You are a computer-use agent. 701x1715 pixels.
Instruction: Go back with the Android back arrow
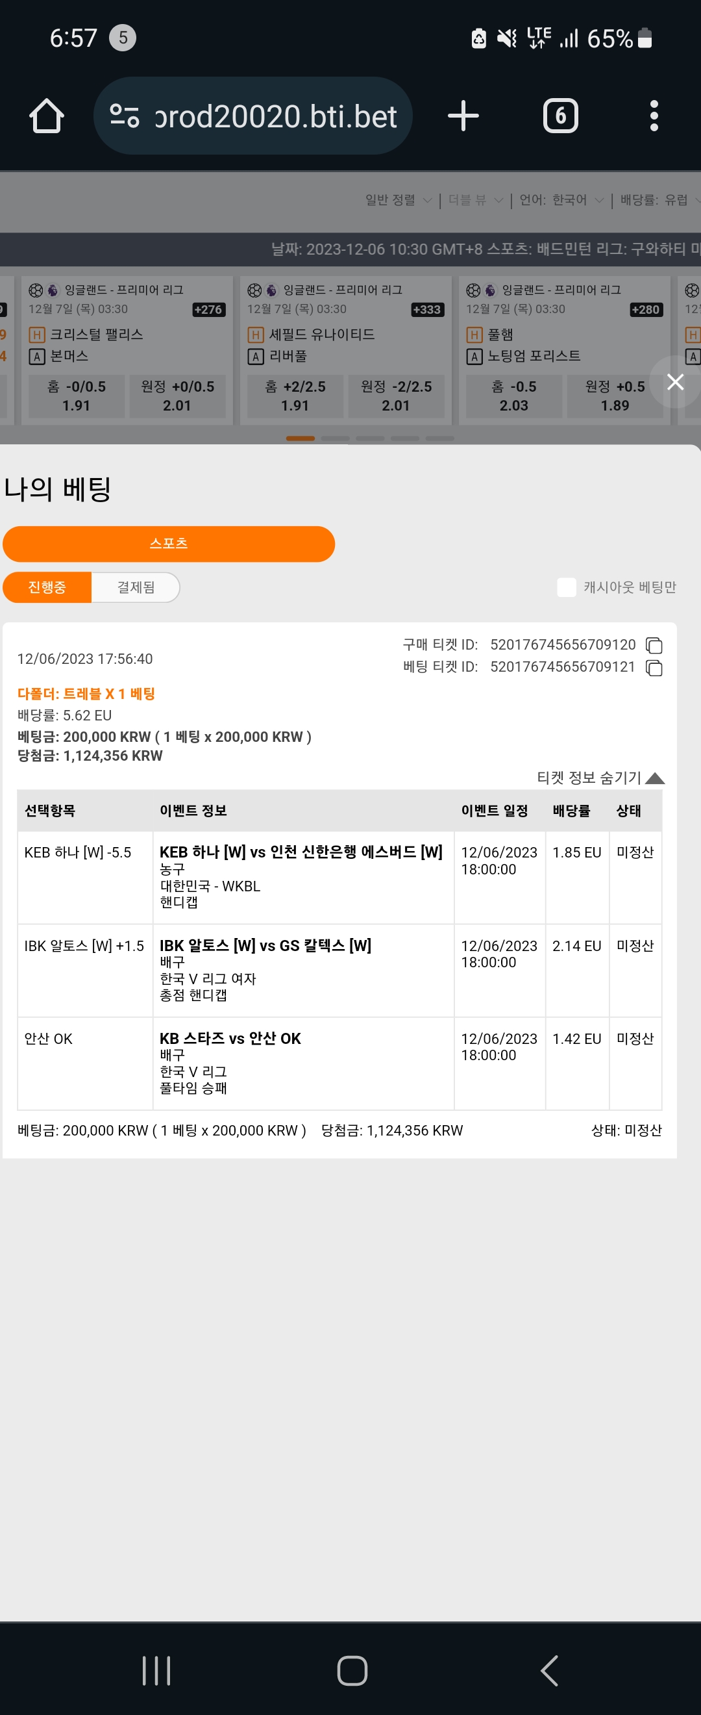click(x=549, y=1670)
